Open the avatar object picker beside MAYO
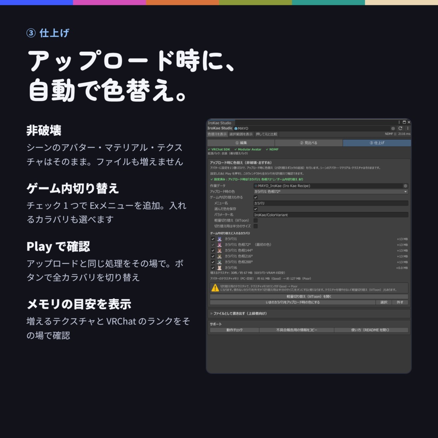This screenshot has width=438, height=438. (x=393, y=128)
